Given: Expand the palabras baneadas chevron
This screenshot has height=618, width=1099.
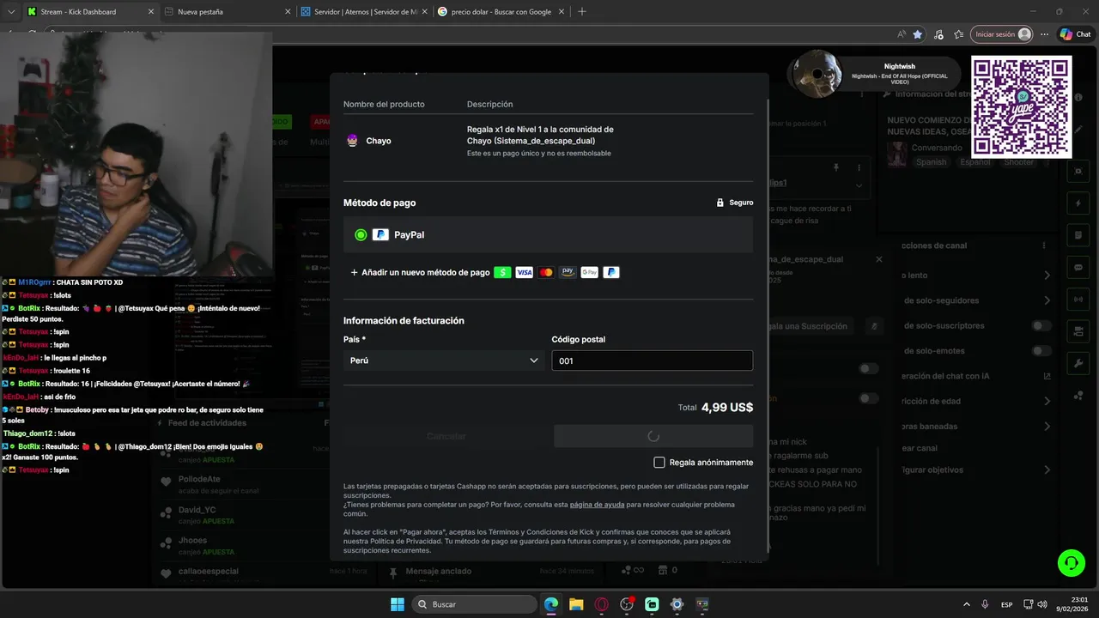Looking at the screenshot, I should point(1047,427).
